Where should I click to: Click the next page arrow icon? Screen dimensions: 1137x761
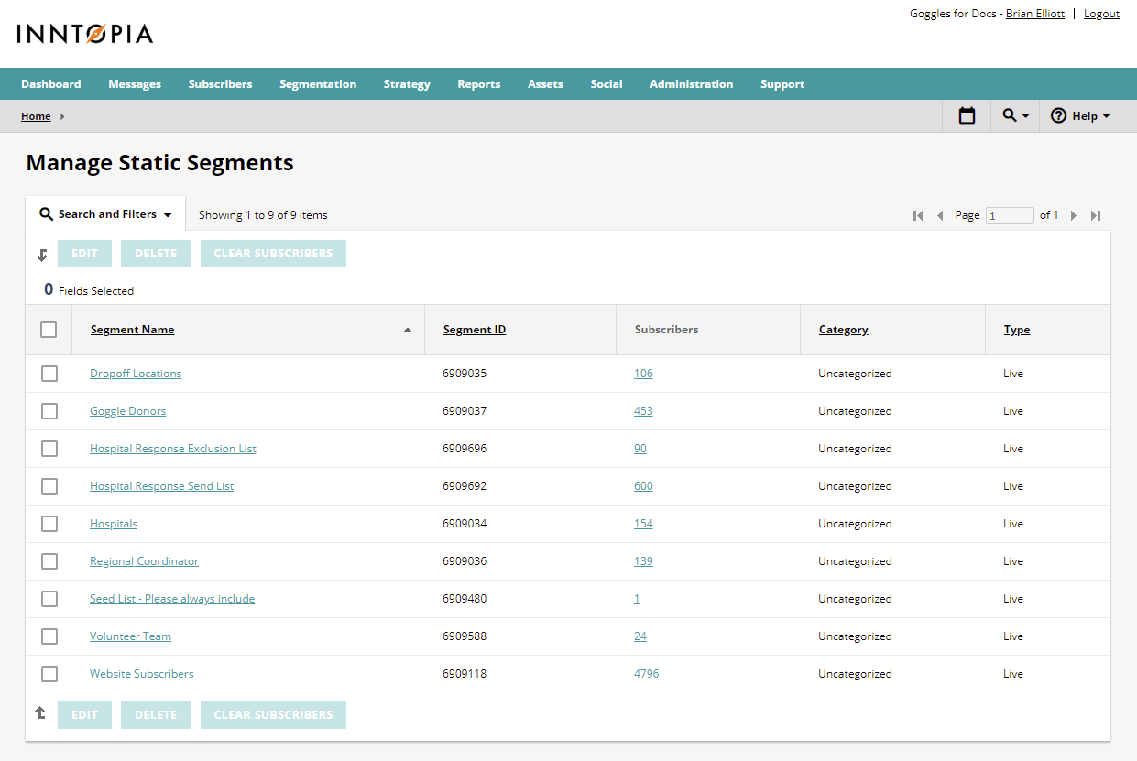pos(1074,216)
